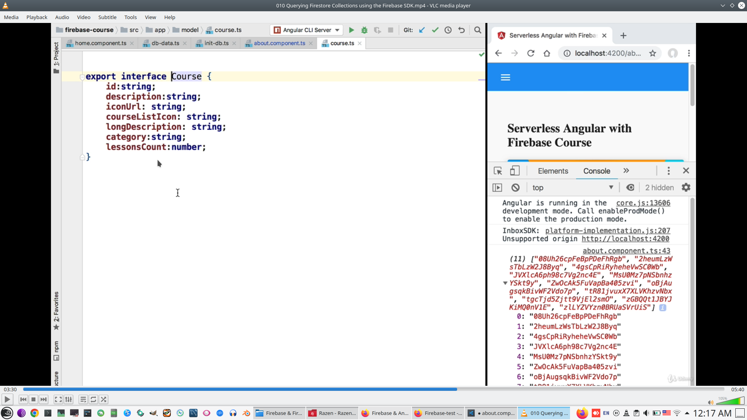
Task: Toggle loop repeat mode
Action: (x=93, y=399)
